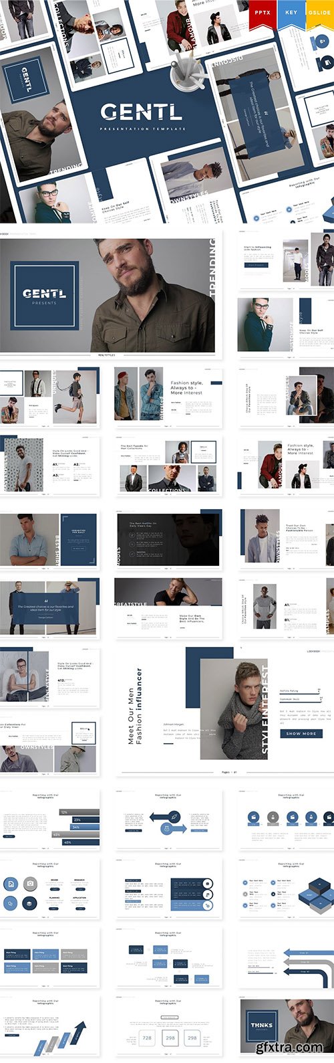This screenshot has width=334, height=1063.
Task: Click the gray camera circle icon
Action: click(30, 884)
